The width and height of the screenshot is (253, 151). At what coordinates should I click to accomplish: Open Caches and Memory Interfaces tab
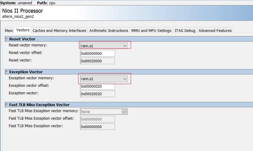click(x=59, y=30)
